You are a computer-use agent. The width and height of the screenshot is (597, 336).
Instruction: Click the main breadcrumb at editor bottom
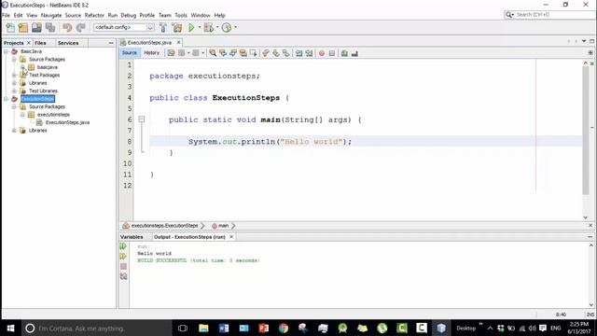223,226
